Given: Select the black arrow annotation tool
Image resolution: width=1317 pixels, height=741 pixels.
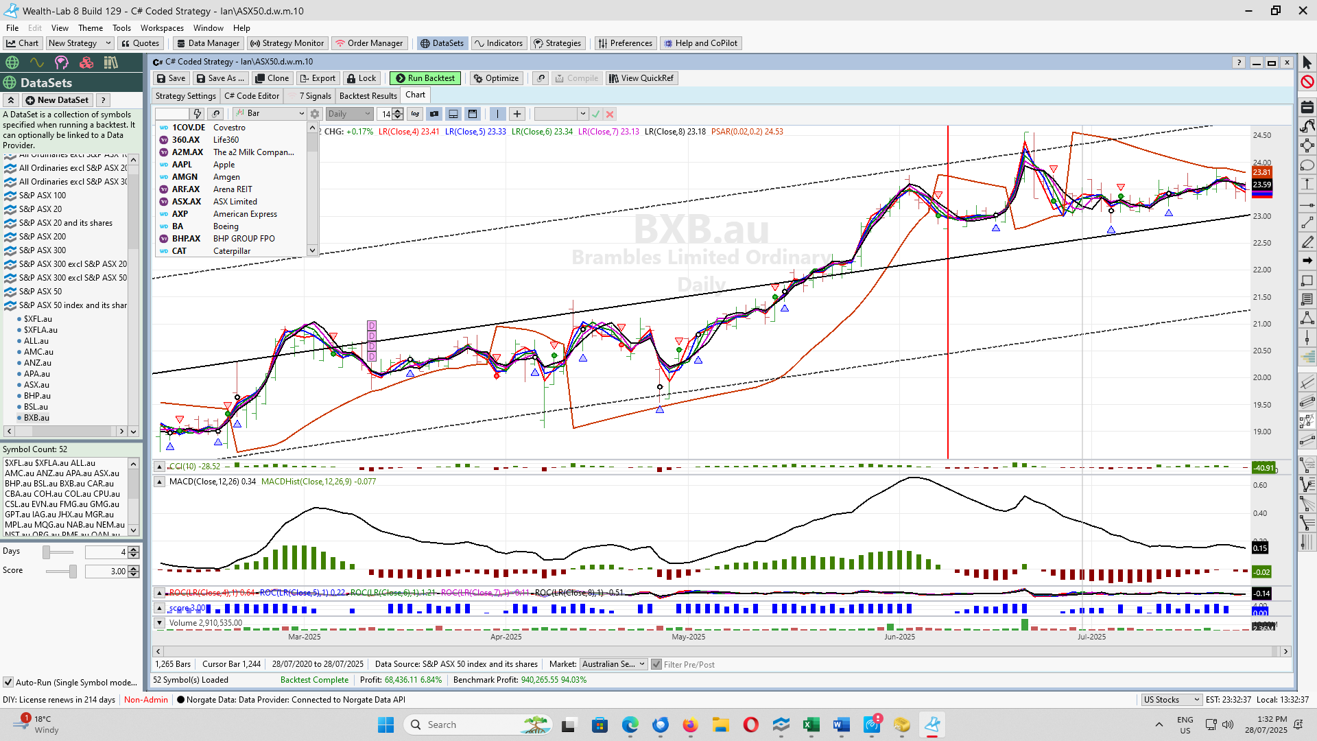Looking at the screenshot, I should [1307, 261].
